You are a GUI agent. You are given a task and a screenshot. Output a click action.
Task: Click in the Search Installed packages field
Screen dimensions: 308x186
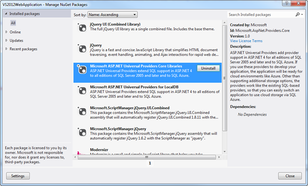click(261, 14)
